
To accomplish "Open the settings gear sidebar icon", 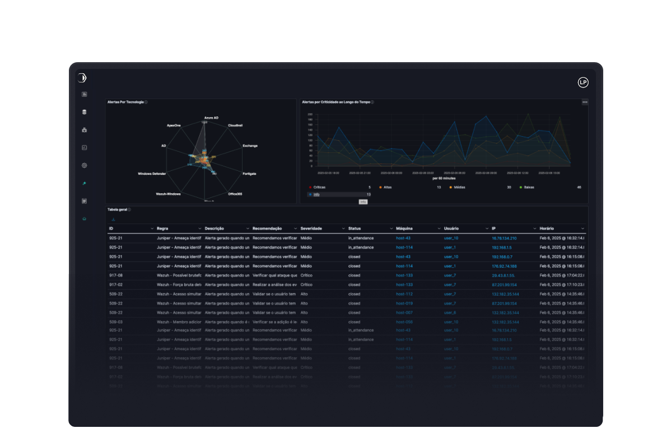I will [85, 165].
